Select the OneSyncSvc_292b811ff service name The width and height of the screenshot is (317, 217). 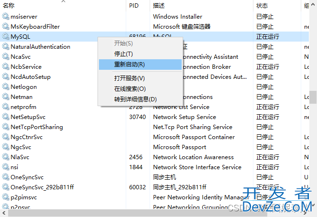point(42,187)
